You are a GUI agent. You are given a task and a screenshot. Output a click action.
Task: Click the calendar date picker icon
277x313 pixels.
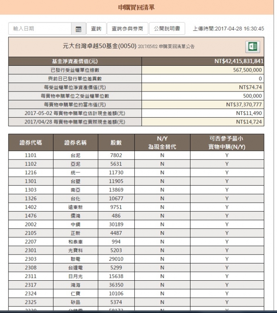[78, 29]
